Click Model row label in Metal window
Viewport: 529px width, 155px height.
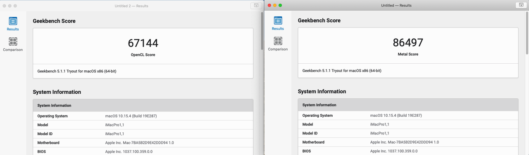pyautogui.click(x=308, y=125)
